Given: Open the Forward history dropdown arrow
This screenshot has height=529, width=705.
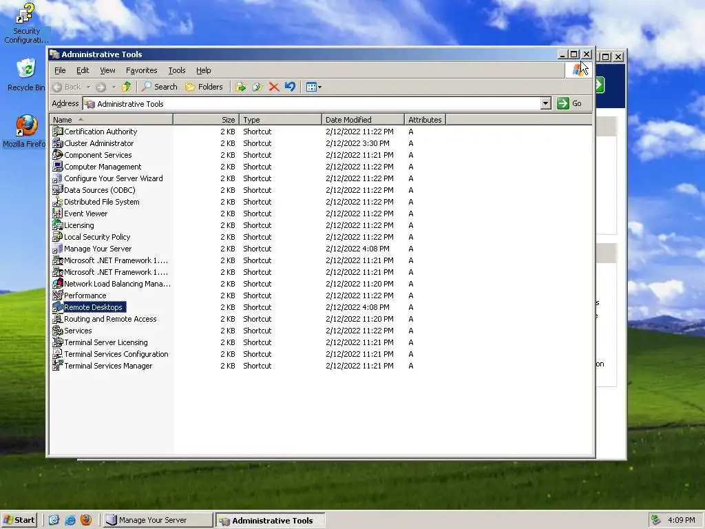Looking at the screenshot, I should point(114,87).
